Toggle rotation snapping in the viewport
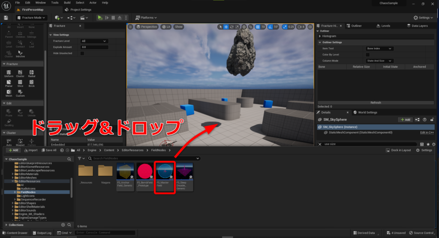 coord(270,27)
